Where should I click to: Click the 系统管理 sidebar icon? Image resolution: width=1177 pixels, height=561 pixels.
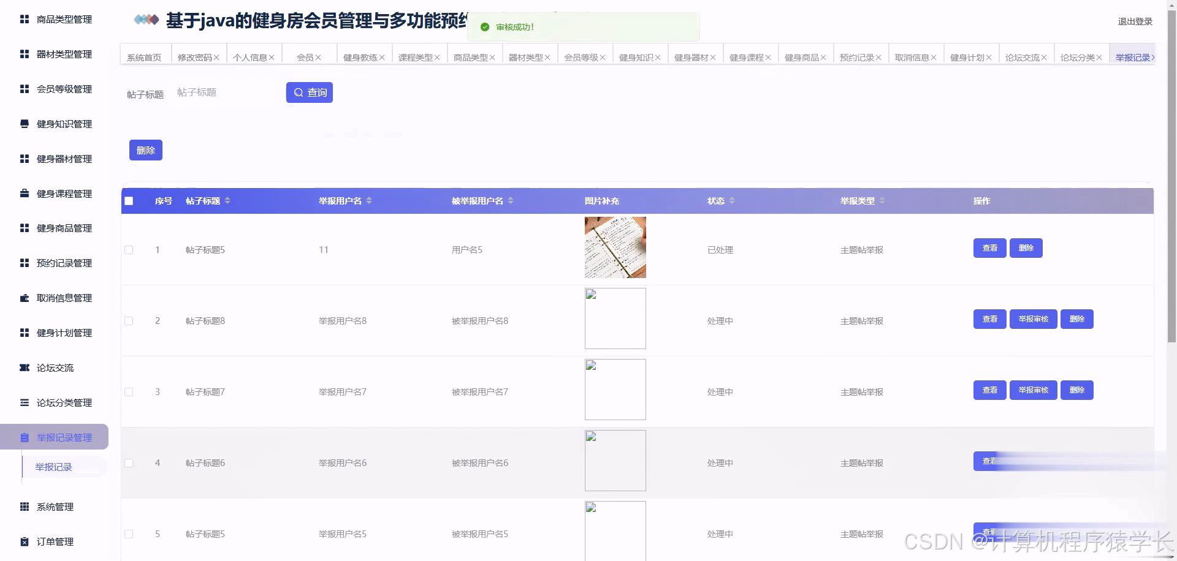tap(25, 507)
